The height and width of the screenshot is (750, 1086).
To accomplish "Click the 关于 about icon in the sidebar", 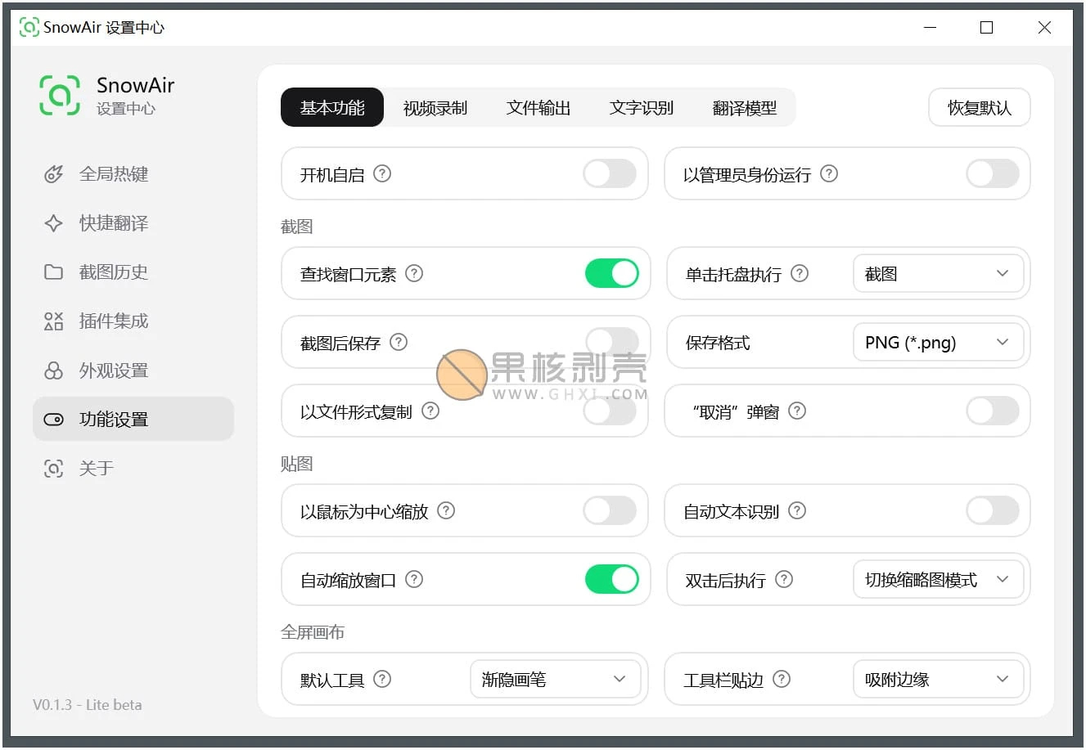I will point(53,469).
